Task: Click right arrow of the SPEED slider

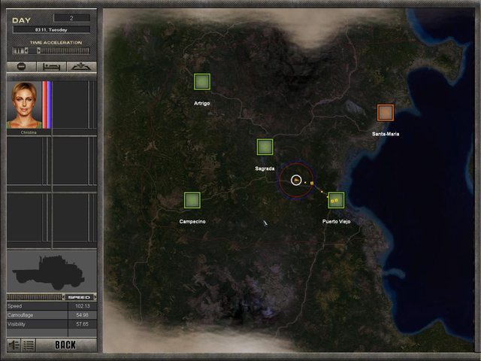Action: coord(95,297)
